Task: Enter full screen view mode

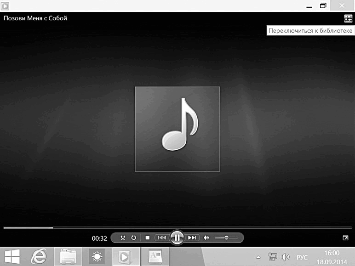Action: pyautogui.click(x=345, y=238)
